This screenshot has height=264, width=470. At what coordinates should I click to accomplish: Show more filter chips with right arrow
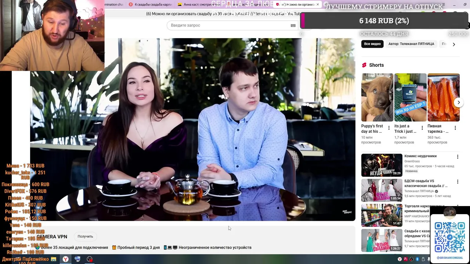coord(453,44)
